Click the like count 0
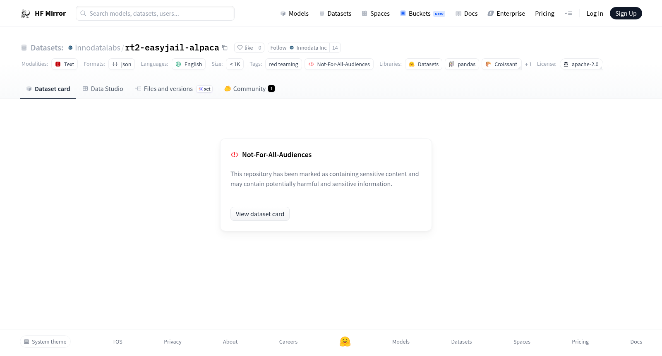Image resolution: width=662 pixels, height=356 pixels. tap(260, 48)
